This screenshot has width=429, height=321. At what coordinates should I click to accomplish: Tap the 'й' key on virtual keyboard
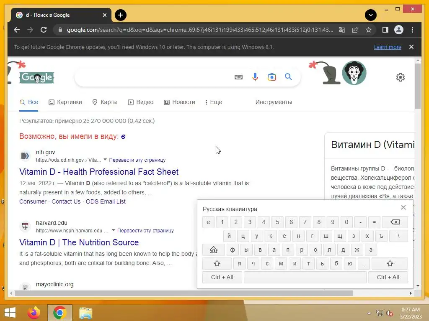pos(229,236)
